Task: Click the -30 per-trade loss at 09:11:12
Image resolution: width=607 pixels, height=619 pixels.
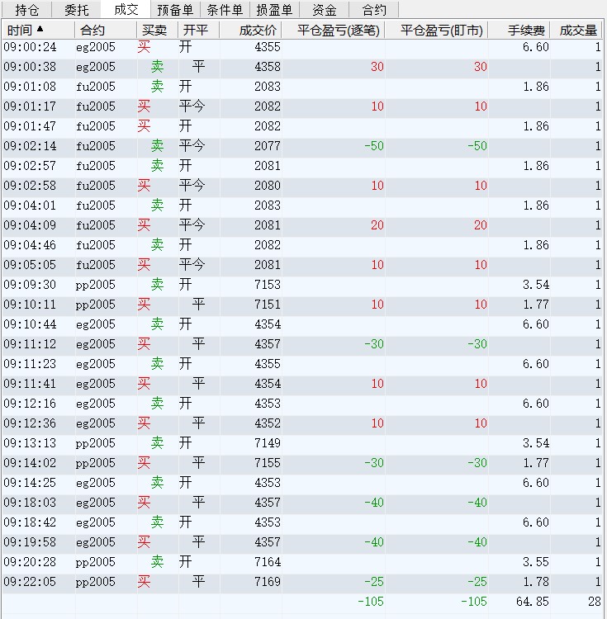Action: point(373,344)
